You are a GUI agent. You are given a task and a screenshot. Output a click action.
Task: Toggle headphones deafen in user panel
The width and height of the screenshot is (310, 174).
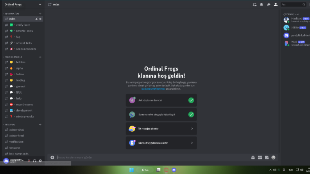pyautogui.click(x=35, y=161)
